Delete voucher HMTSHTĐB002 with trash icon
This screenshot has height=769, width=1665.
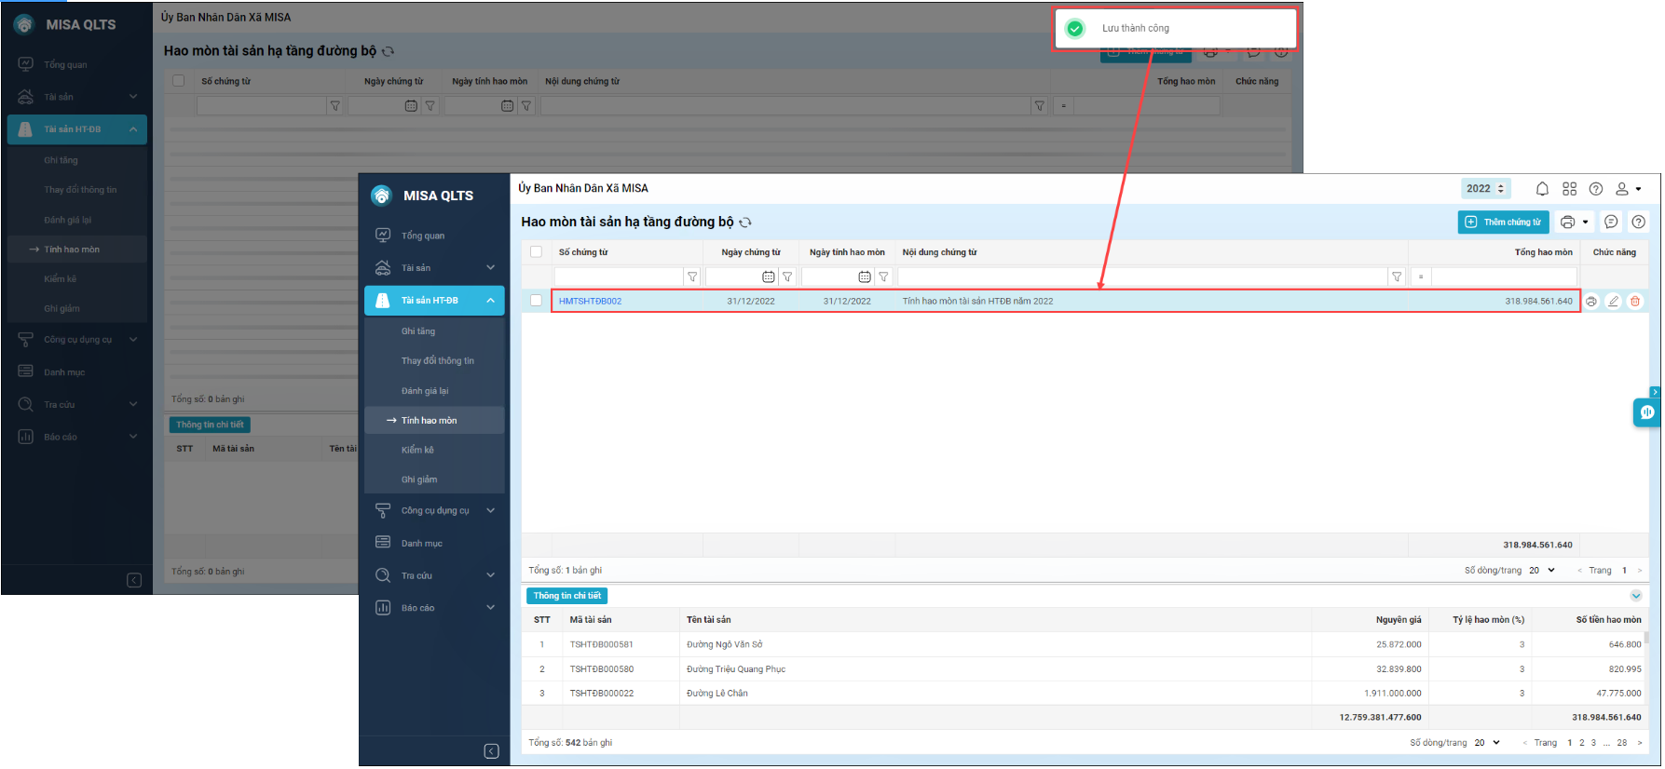coord(1635,302)
